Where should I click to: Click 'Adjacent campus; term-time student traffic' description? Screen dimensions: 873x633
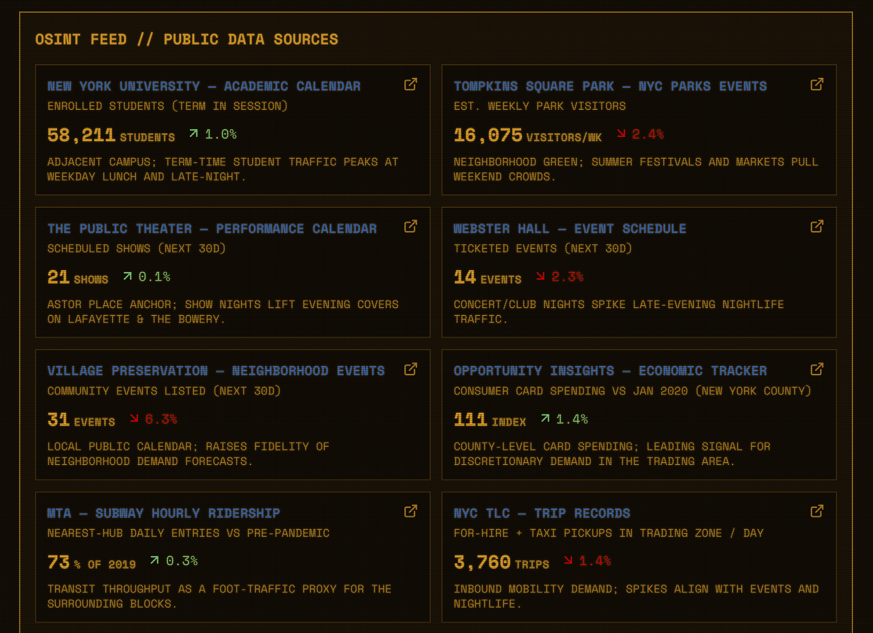coord(223,169)
